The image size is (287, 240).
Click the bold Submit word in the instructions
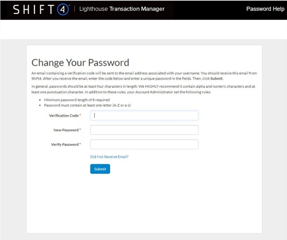click(216, 79)
